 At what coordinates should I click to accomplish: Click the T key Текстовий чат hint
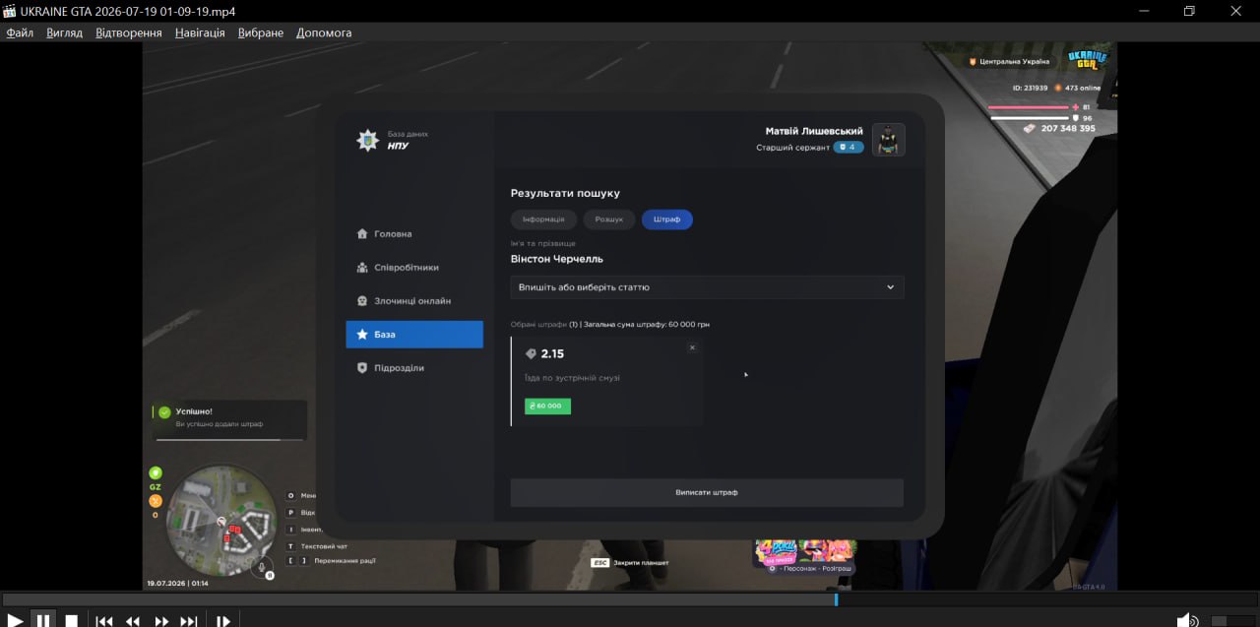(317, 545)
